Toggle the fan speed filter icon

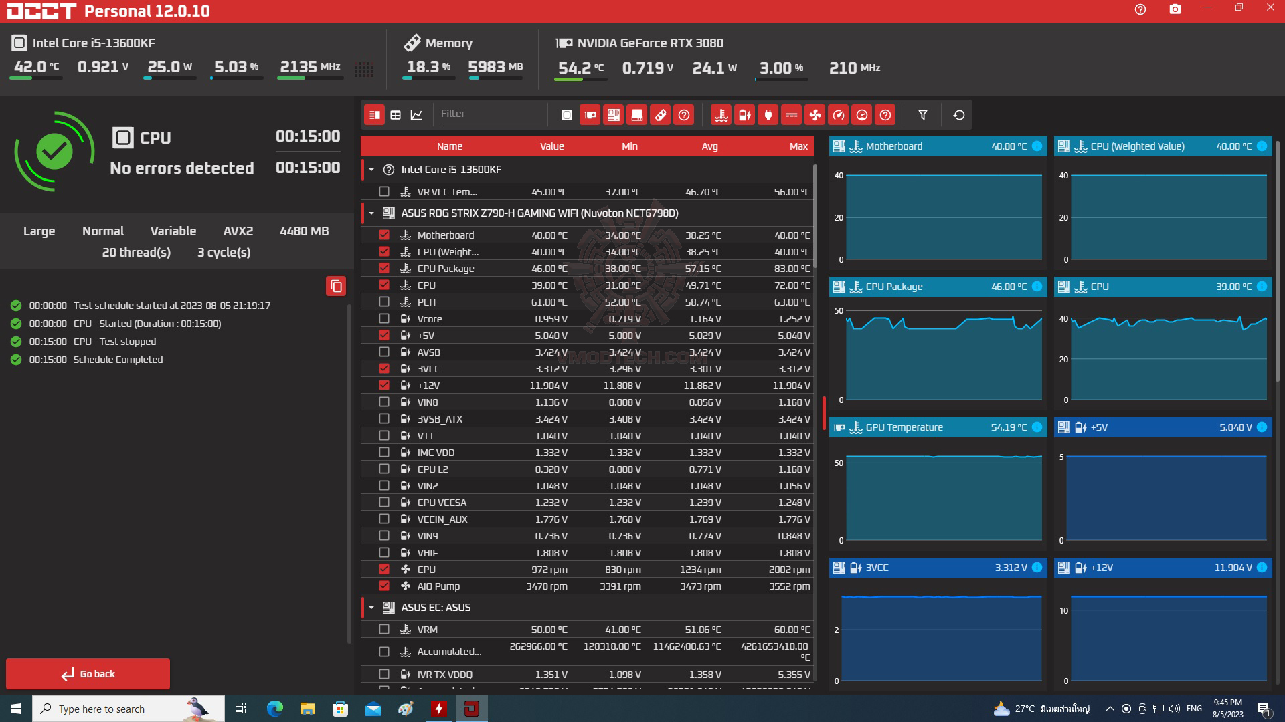click(x=815, y=115)
